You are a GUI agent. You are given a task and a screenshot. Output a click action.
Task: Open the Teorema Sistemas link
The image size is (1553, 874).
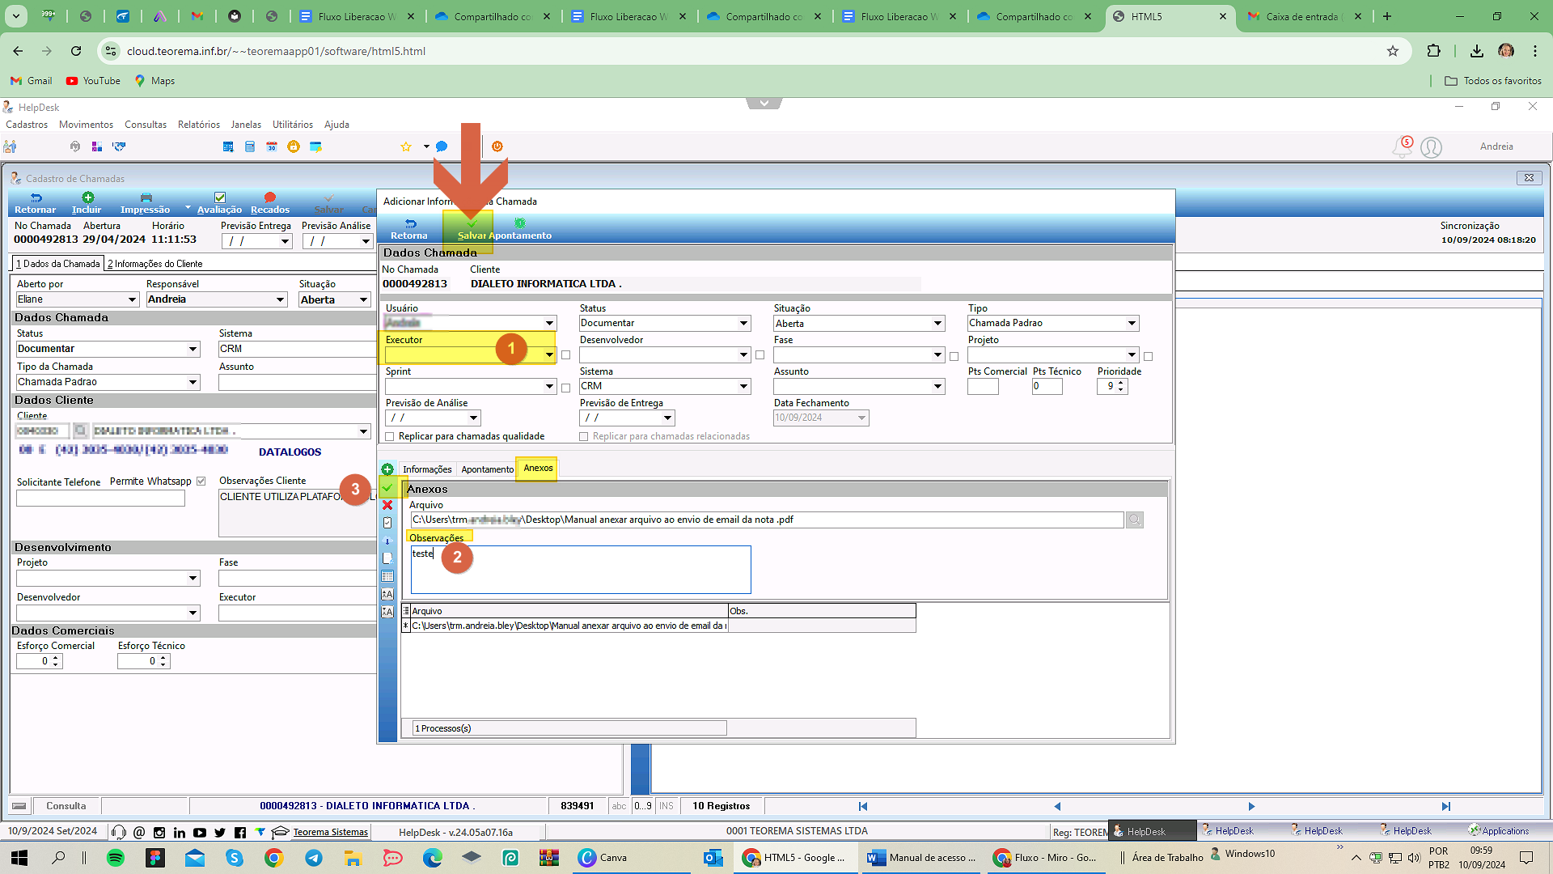coord(330,832)
